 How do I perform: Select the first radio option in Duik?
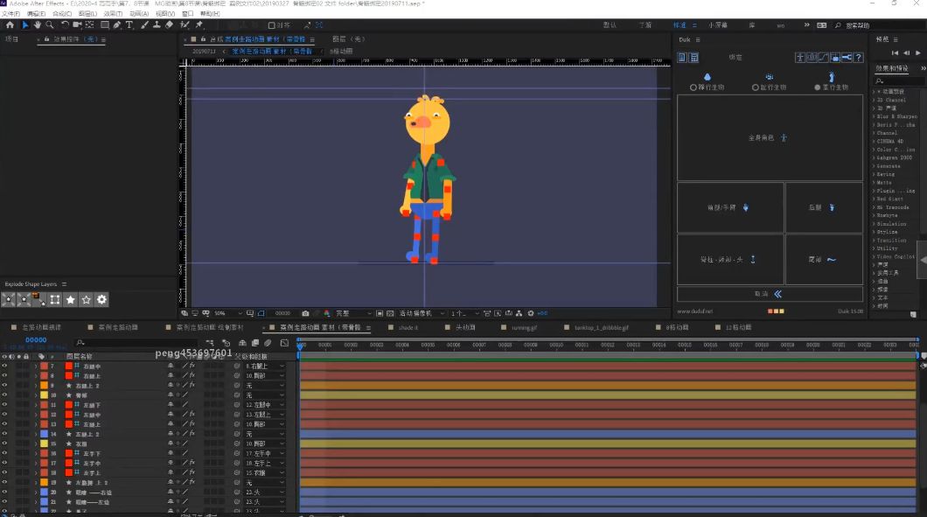pyautogui.click(x=694, y=87)
